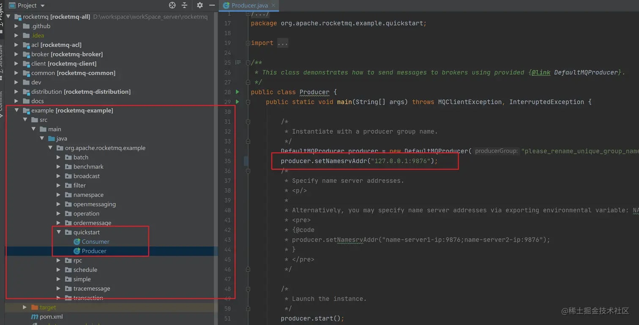Open Project panel gear settings

200,6
